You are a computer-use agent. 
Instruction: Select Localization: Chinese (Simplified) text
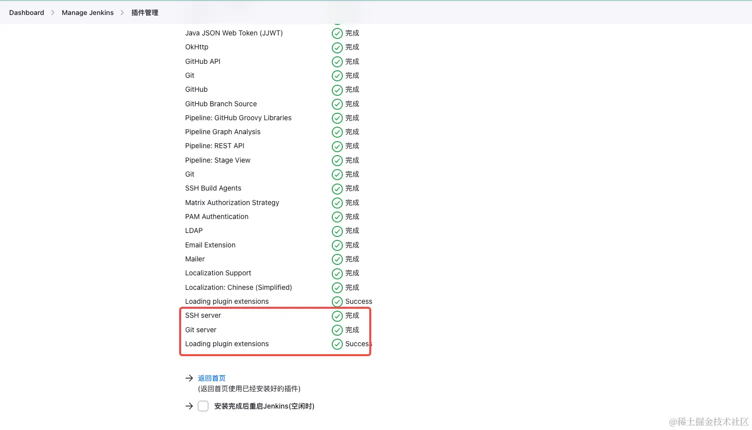[x=239, y=287]
